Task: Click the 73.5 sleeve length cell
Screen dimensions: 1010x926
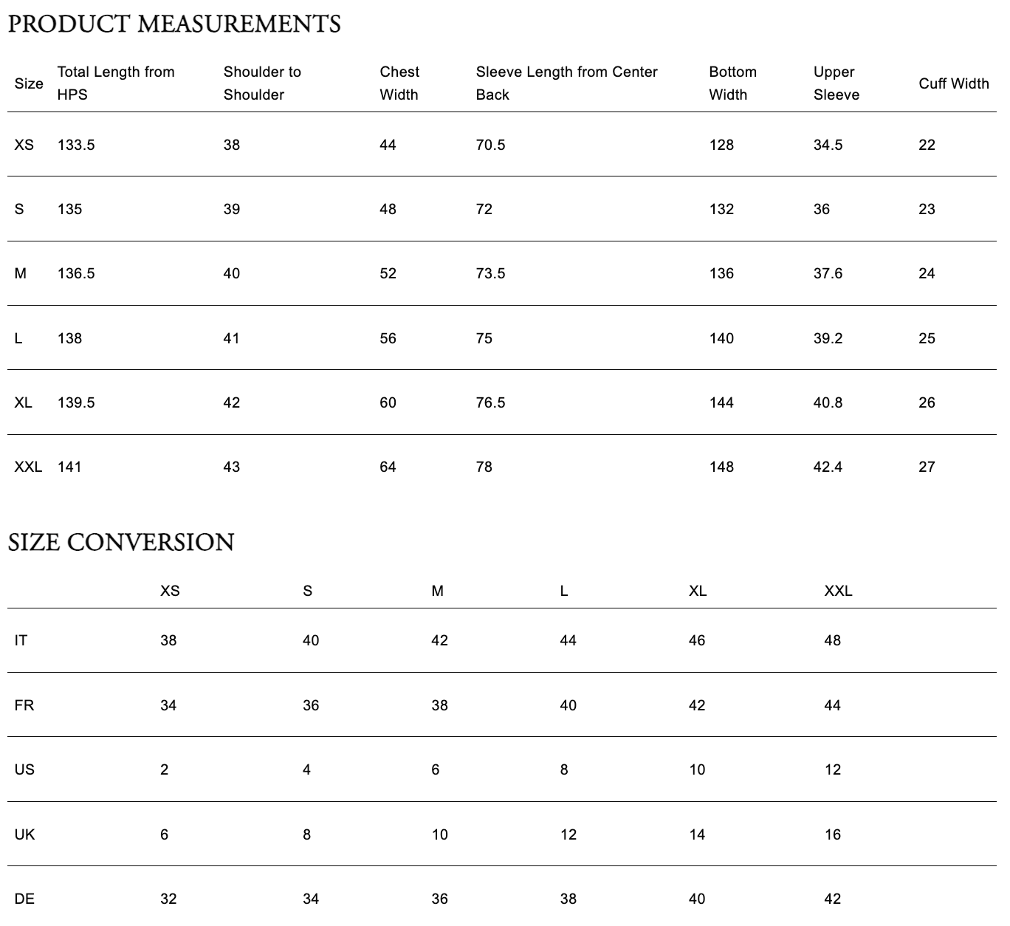Action: (x=490, y=274)
